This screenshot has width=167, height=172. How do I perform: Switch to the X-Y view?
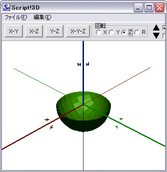14,31
